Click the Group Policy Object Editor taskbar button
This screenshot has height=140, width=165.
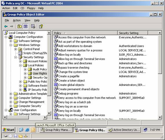click(x=90, y=130)
